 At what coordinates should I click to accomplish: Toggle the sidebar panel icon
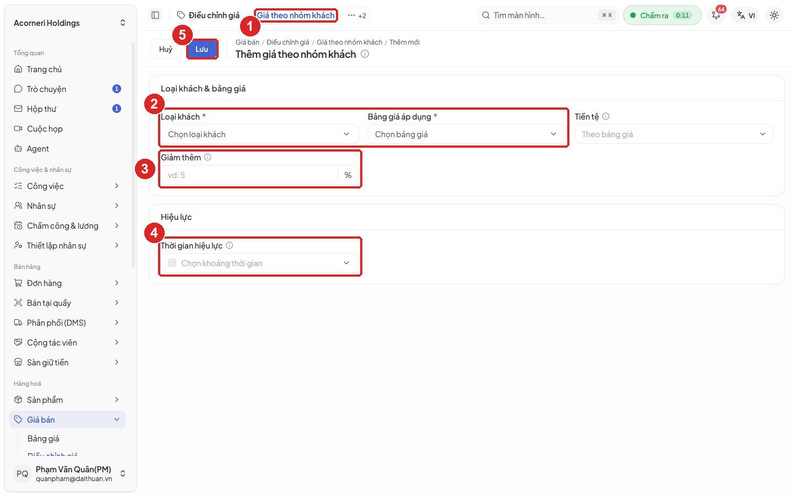(x=155, y=15)
